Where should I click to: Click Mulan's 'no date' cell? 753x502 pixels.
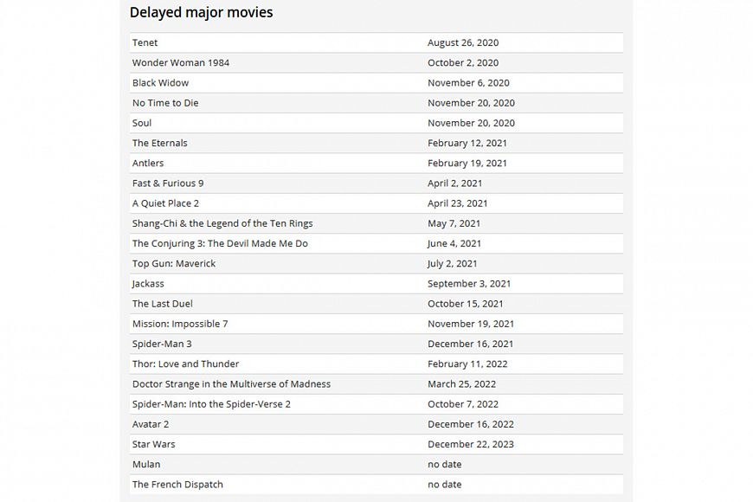444,464
